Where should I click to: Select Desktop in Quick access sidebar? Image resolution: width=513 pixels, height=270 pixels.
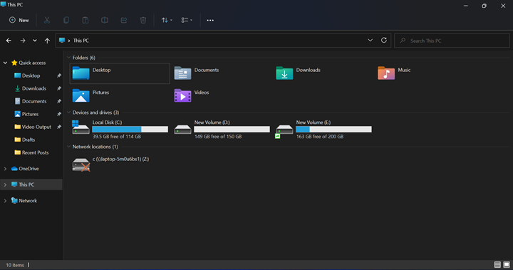[31, 76]
